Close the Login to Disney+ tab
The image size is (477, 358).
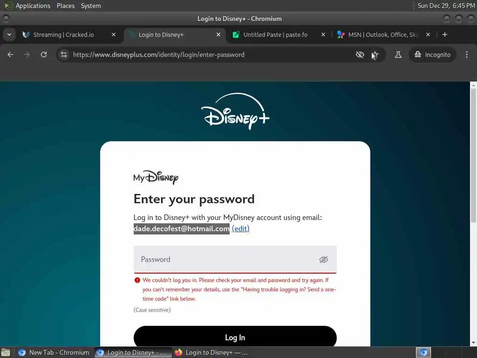point(218,34)
